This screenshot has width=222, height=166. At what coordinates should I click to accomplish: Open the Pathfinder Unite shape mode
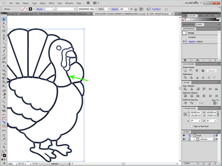185,71
